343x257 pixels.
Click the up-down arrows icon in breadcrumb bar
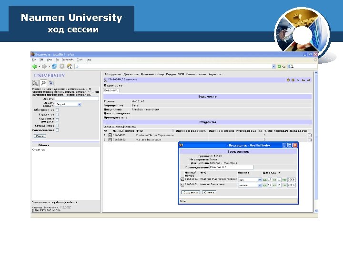(298, 80)
